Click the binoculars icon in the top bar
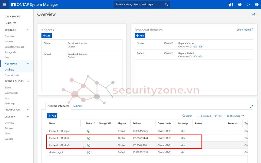Viewport: 261px width, 163px height. tap(230, 5)
